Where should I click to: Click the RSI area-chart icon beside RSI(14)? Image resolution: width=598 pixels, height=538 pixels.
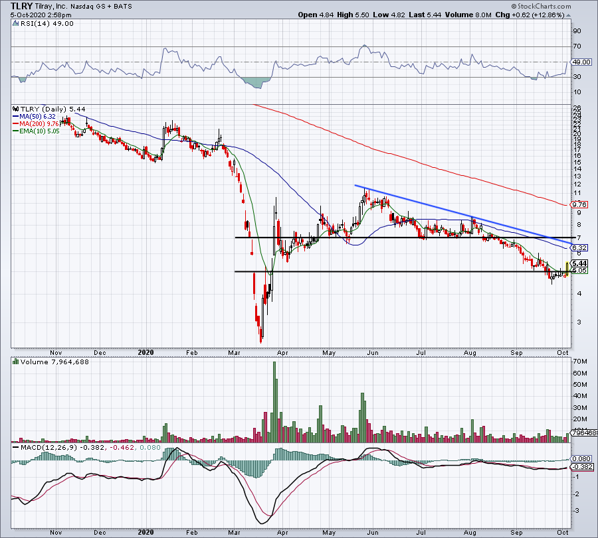tap(15, 24)
